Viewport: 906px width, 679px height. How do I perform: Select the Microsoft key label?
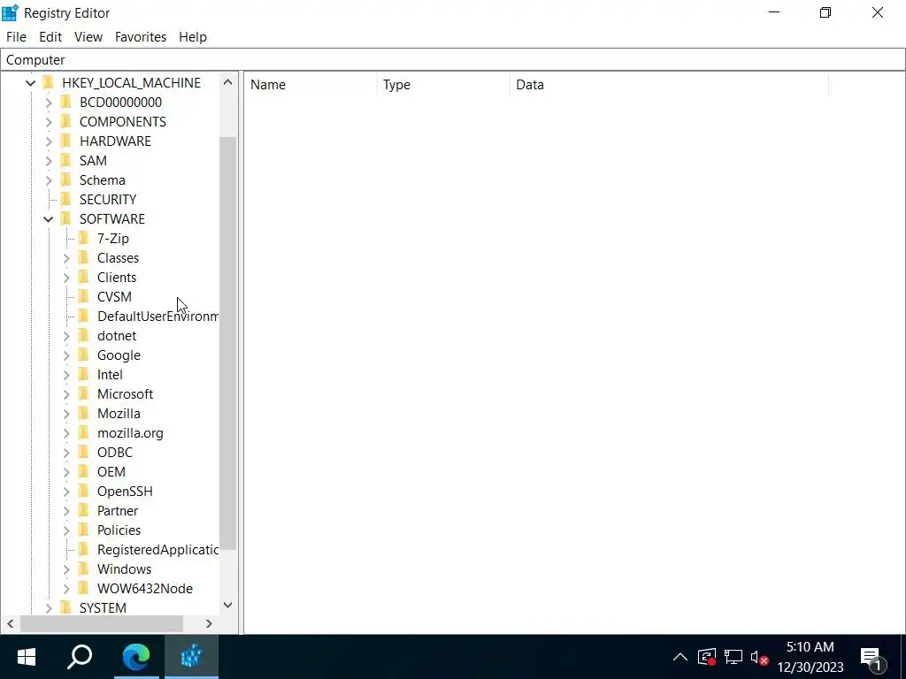coord(125,394)
